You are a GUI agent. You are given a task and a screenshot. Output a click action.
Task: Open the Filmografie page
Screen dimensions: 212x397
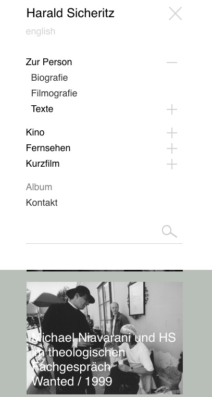tap(54, 93)
